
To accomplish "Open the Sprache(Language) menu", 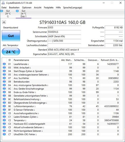I will (x=73, y=8).
